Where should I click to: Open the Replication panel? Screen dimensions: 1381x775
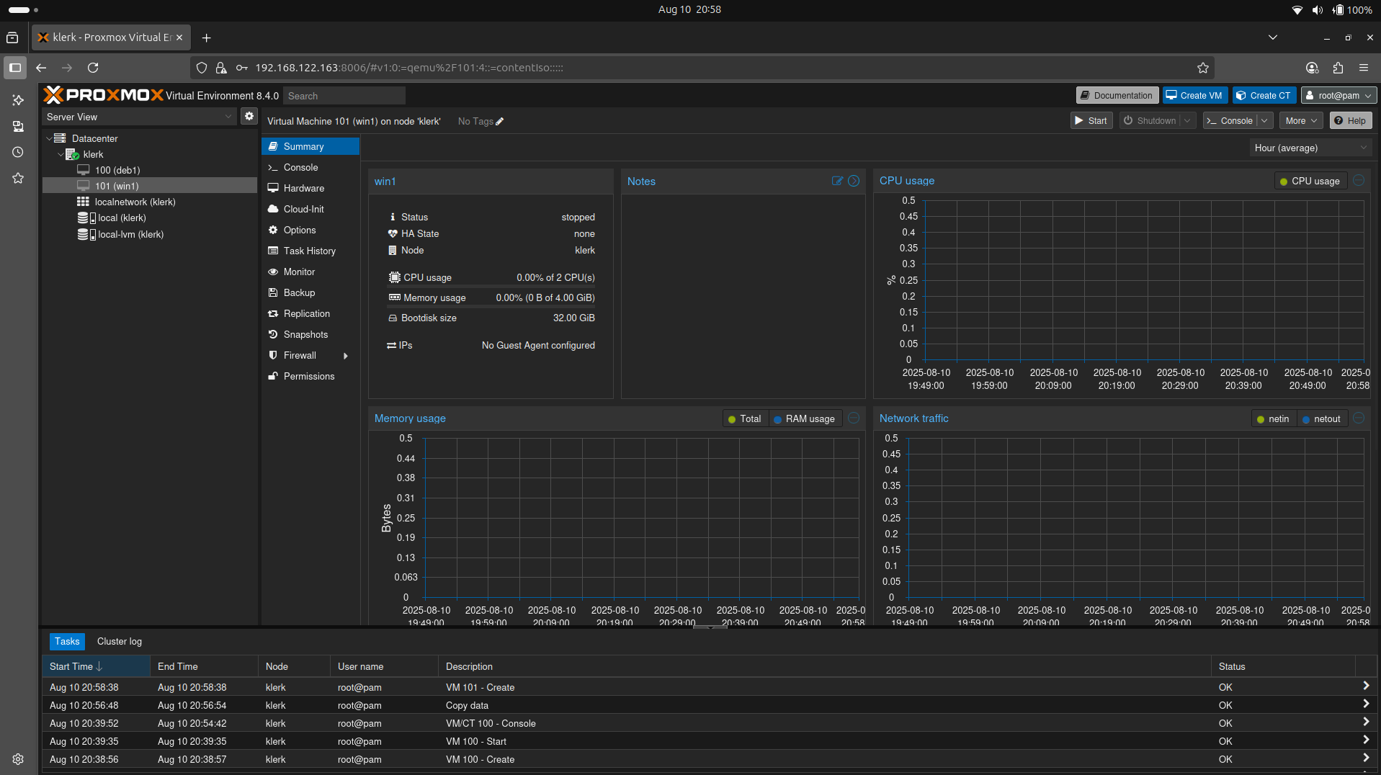305,313
